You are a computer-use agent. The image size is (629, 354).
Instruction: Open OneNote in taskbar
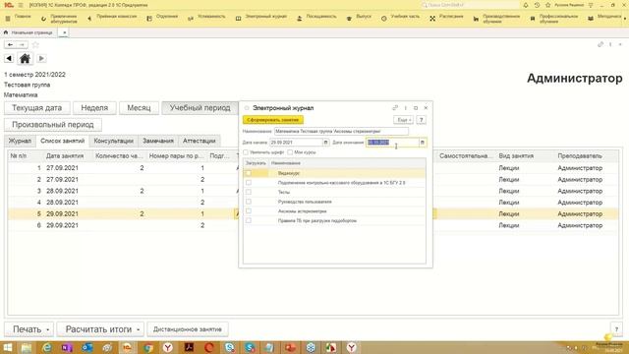(67, 347)
